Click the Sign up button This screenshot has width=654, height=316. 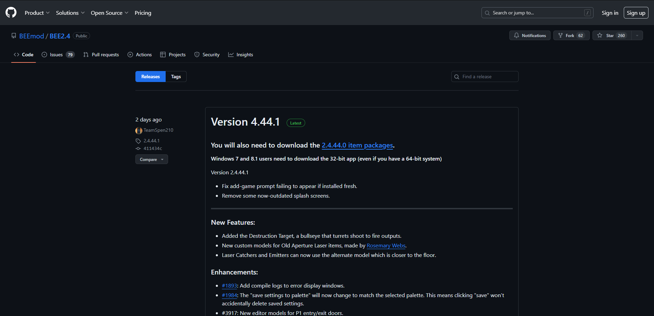tap(636, 13)
